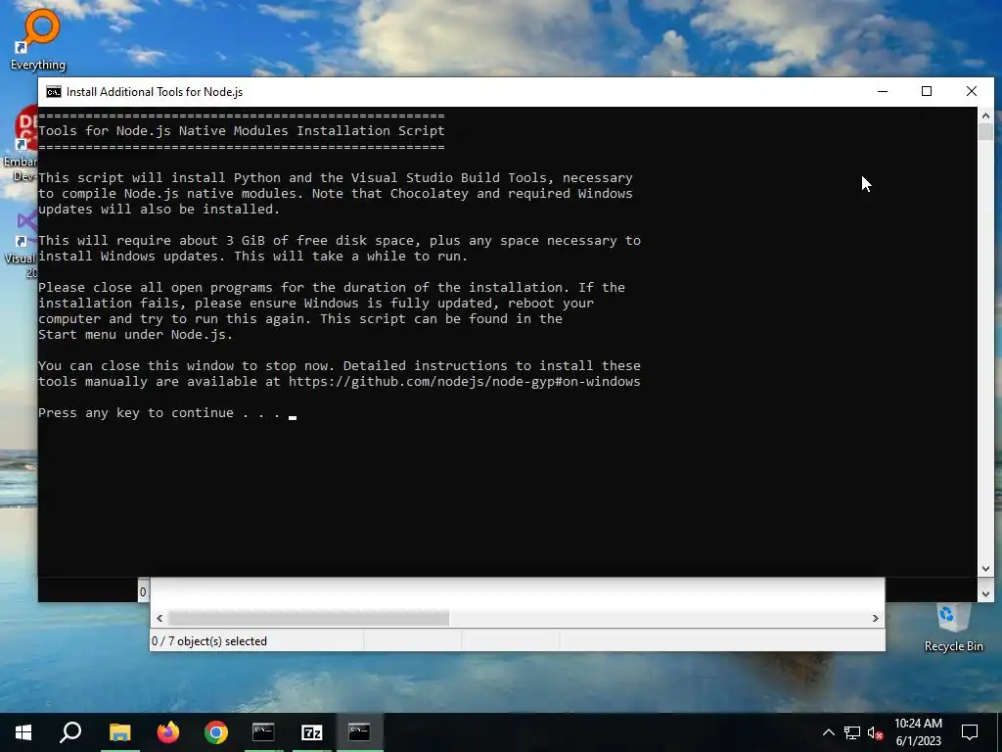Open Firefox from the taskbar

click(168, 732)
